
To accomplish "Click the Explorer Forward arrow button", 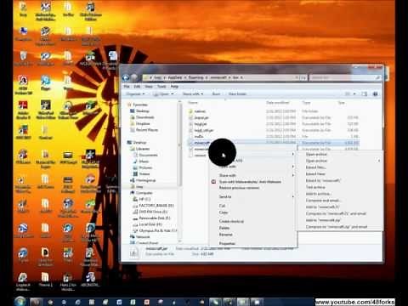I will pos(134,77).
